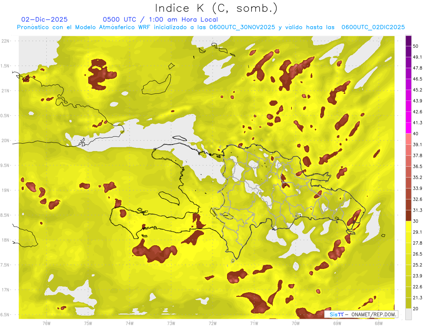Screen dimensions: 425x328
Task: Click the 76W longitude label
Action: (x=46, y=323)
